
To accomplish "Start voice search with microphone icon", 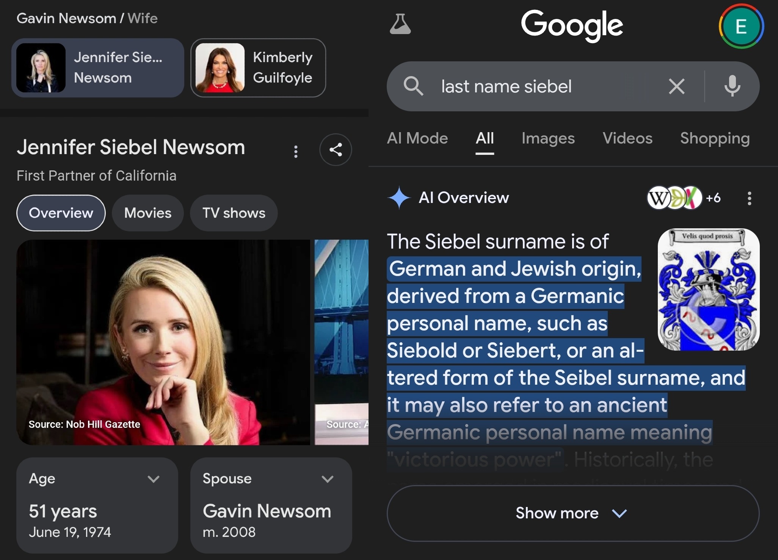I will tap(732, 86).
